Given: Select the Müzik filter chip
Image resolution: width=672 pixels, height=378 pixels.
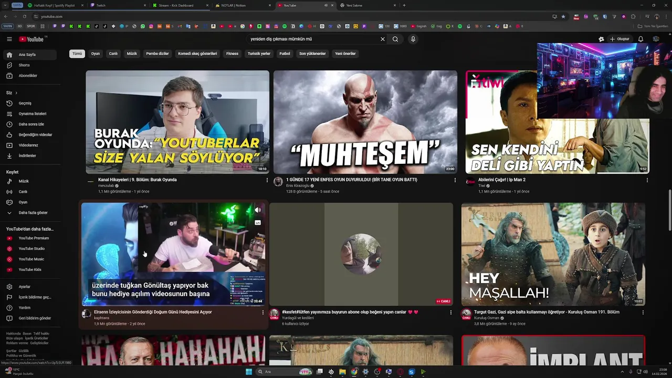Looking at the screenshot, I should point(132,54).
